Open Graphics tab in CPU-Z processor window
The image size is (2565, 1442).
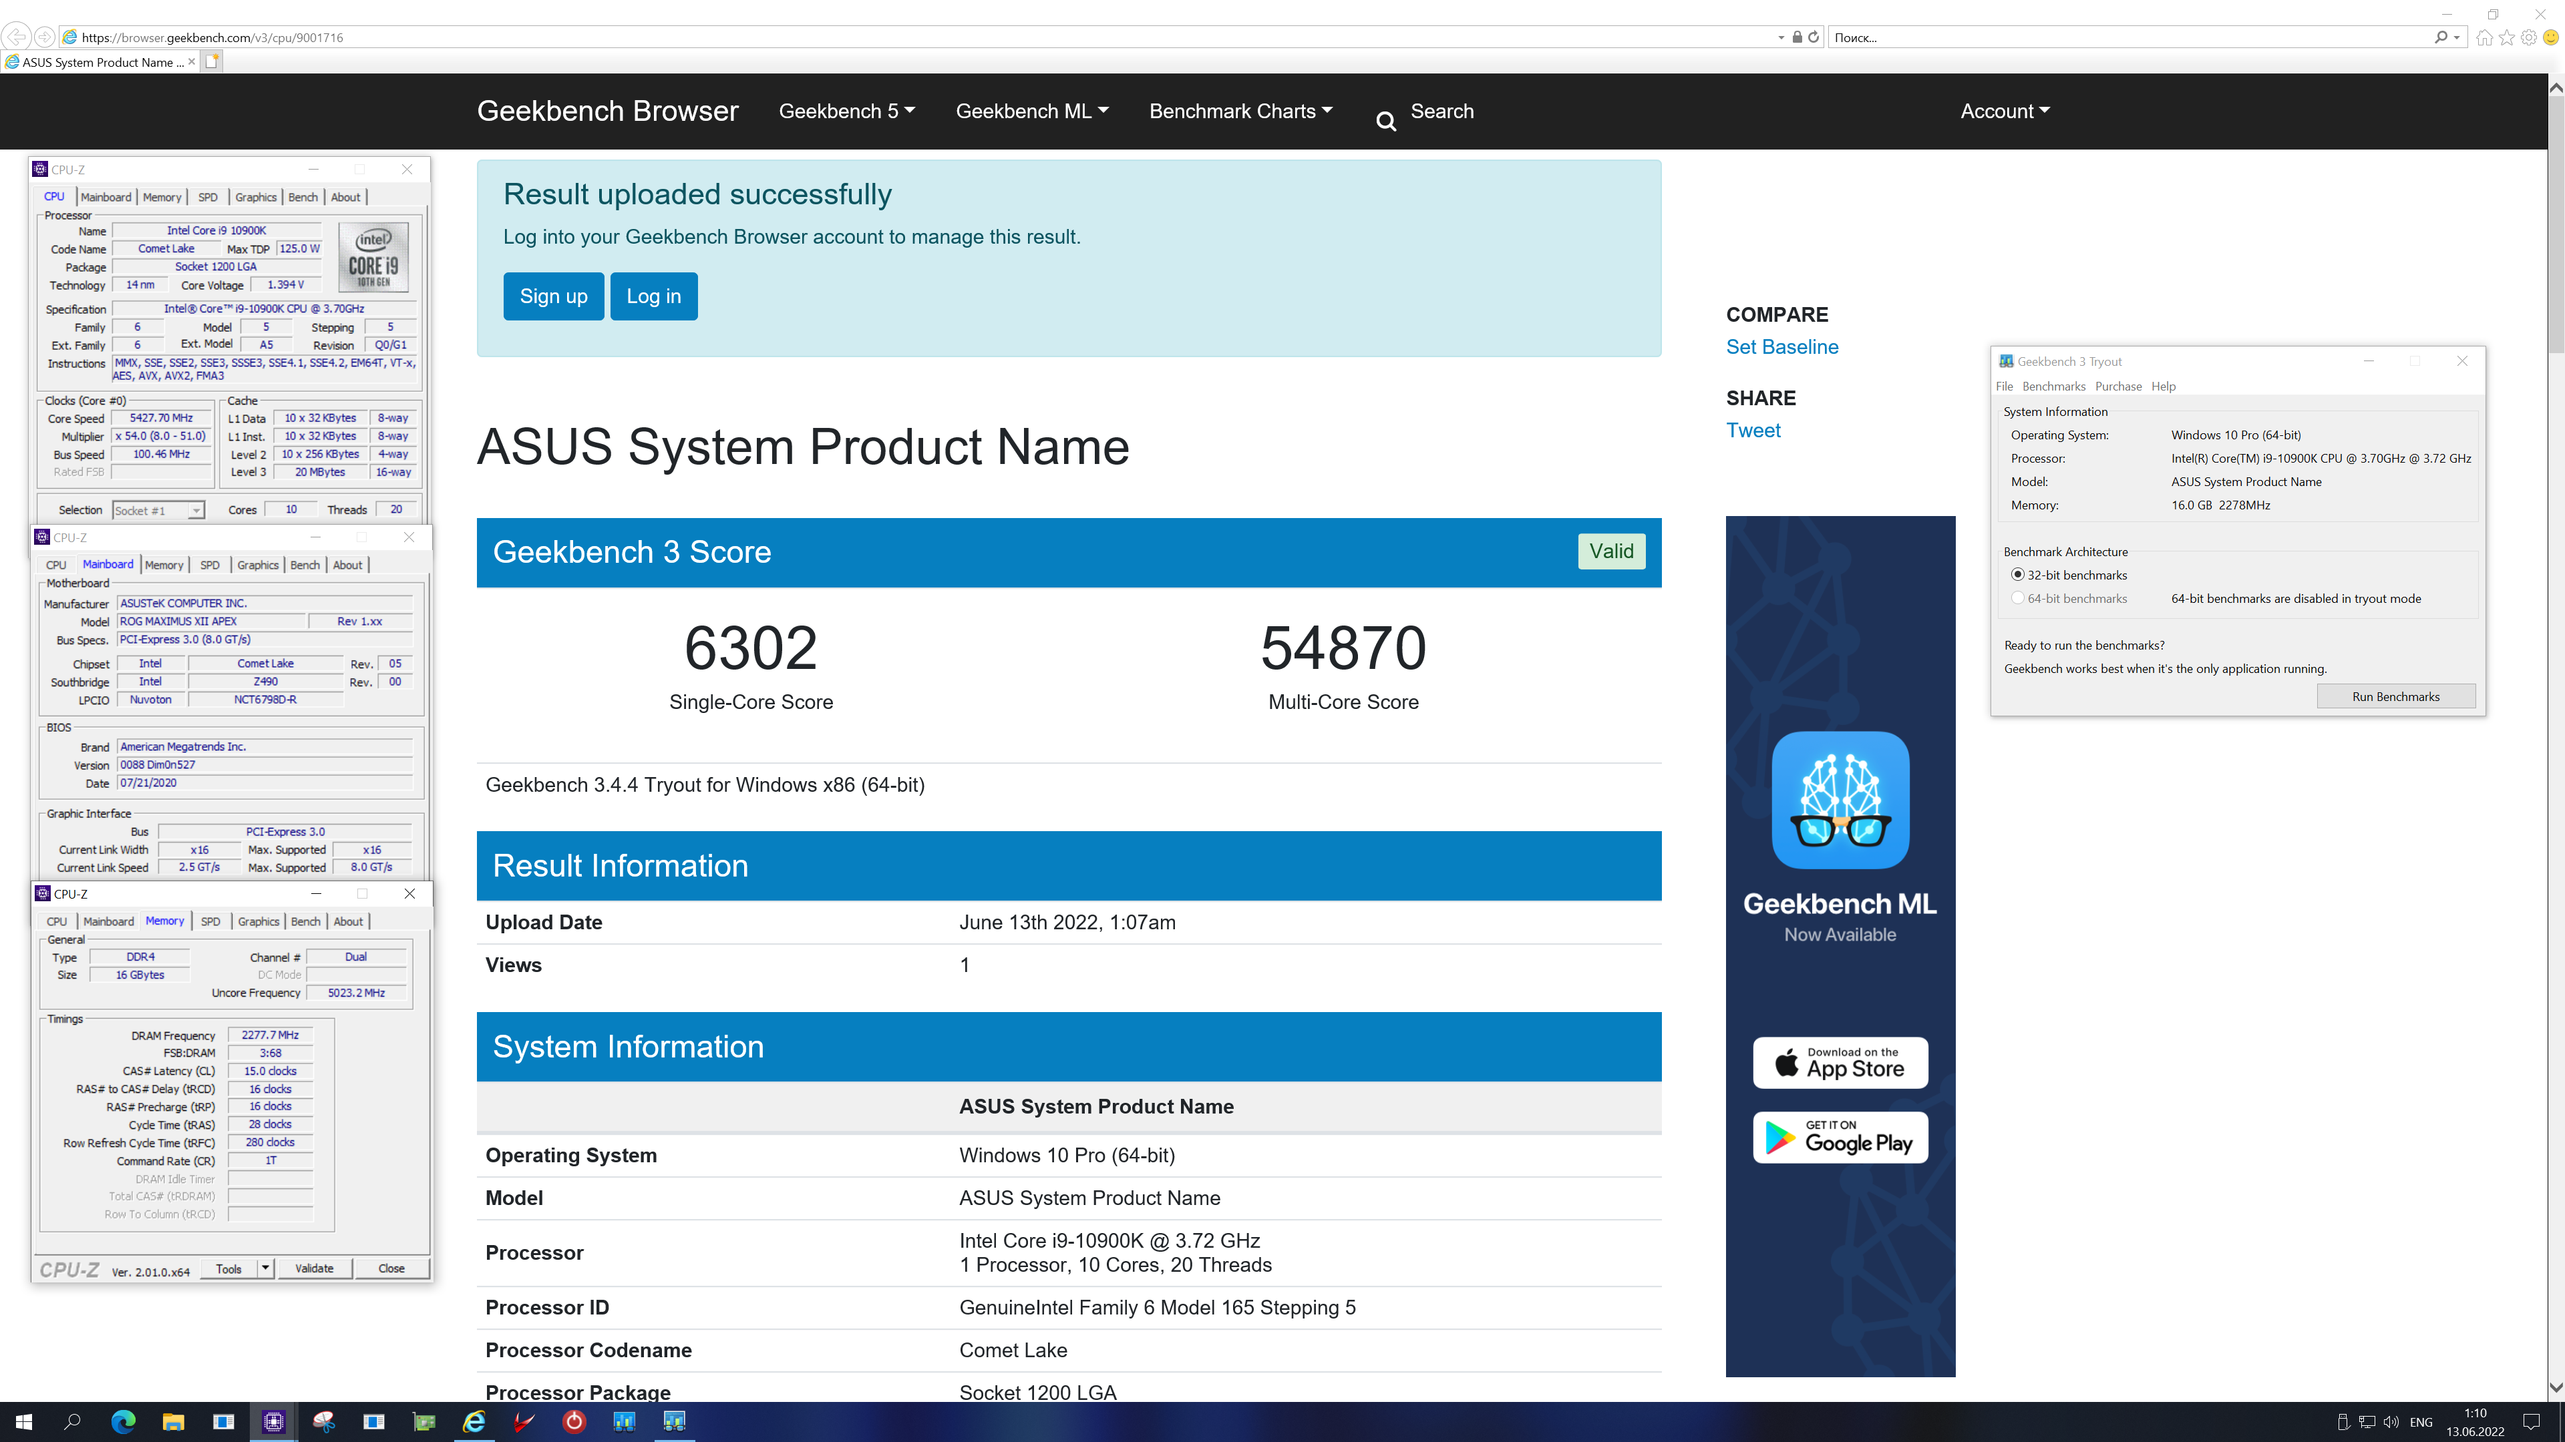(256, 197)
